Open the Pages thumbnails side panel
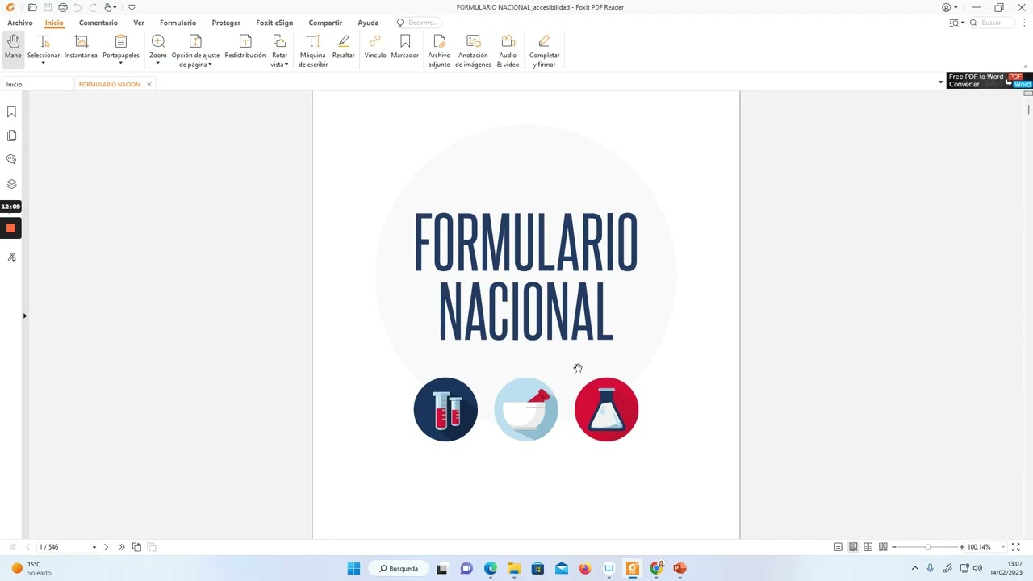 click(x=11, y=136)
